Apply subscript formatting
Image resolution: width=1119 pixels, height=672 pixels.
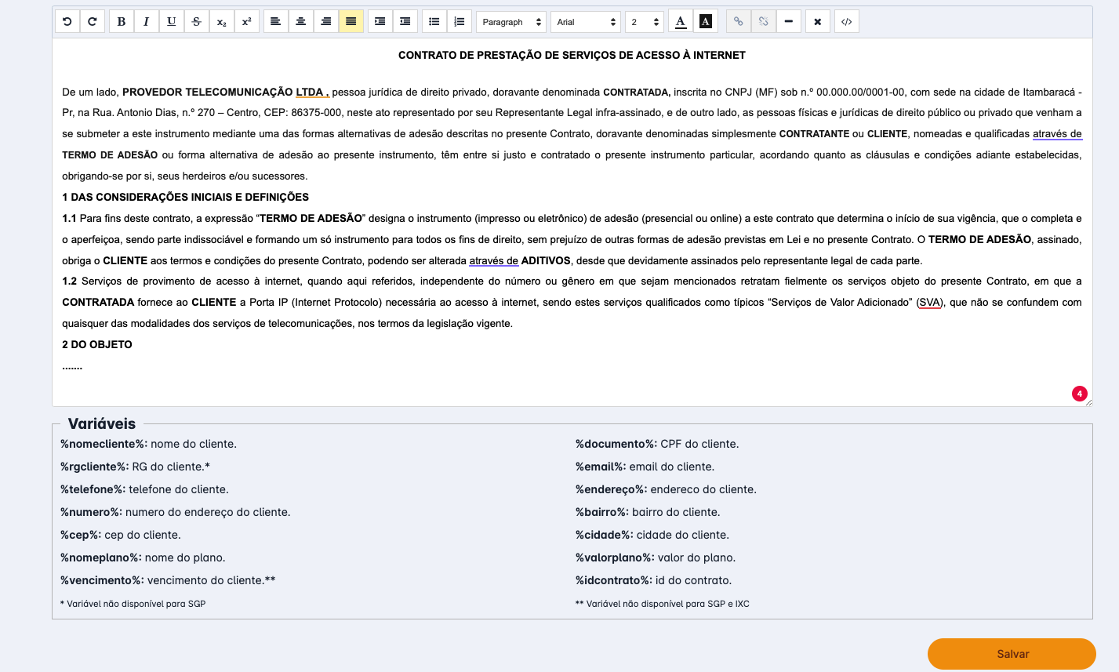pos(222,22)
